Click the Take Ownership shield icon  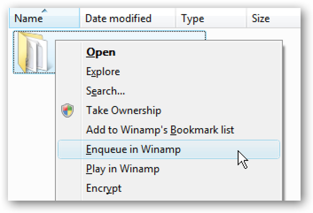click(68, 110)
